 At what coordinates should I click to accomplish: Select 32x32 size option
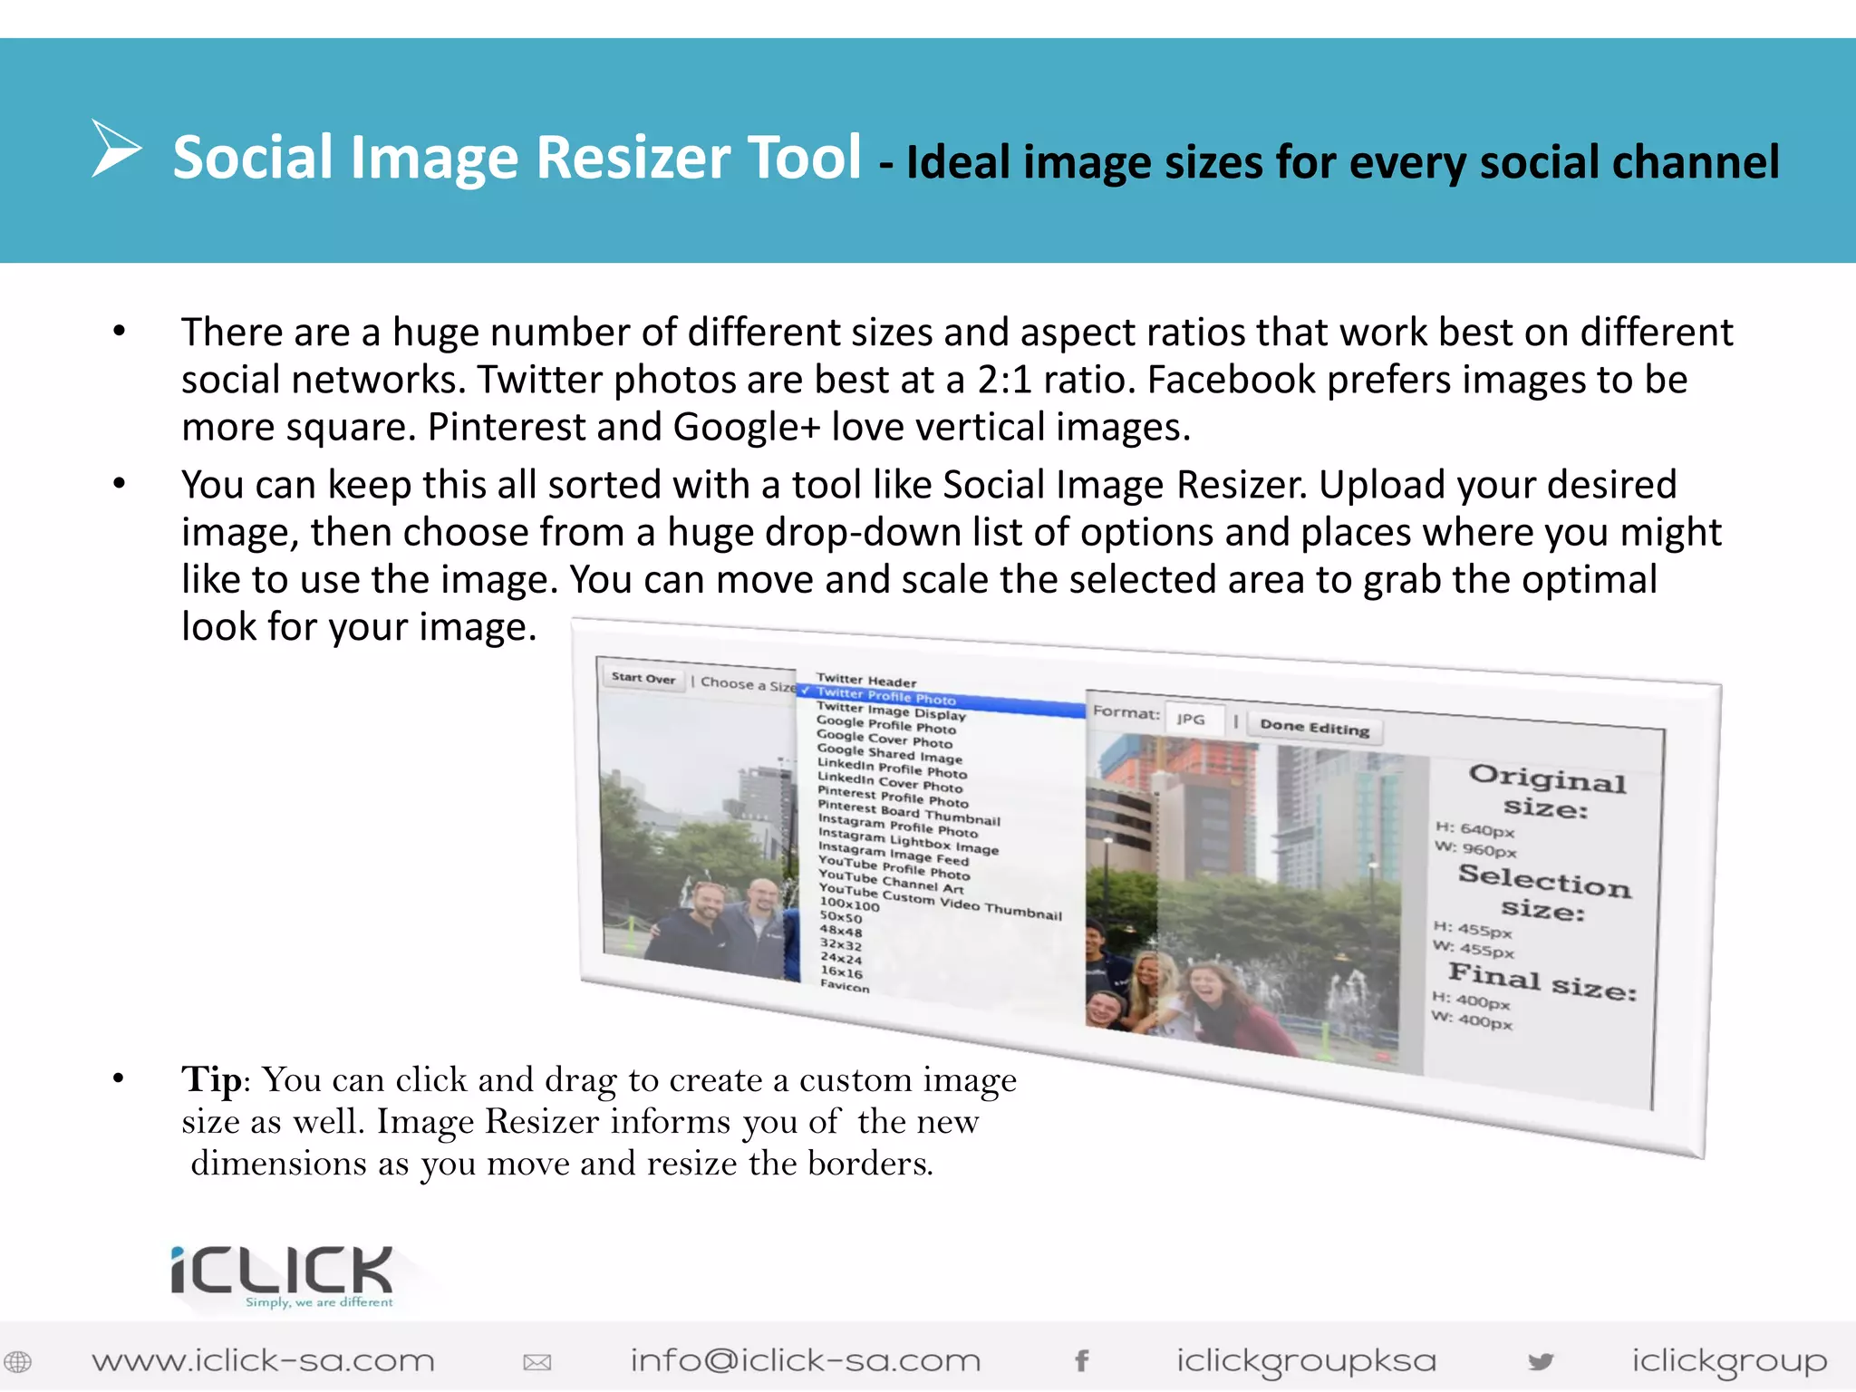(x=841, y=944)
